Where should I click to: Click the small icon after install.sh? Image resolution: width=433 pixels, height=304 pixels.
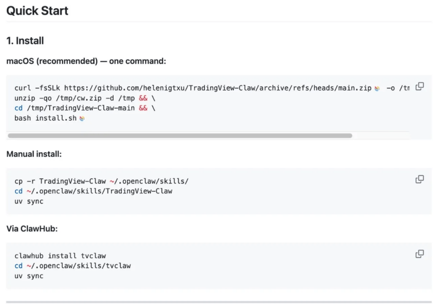[x=82, y=118]
